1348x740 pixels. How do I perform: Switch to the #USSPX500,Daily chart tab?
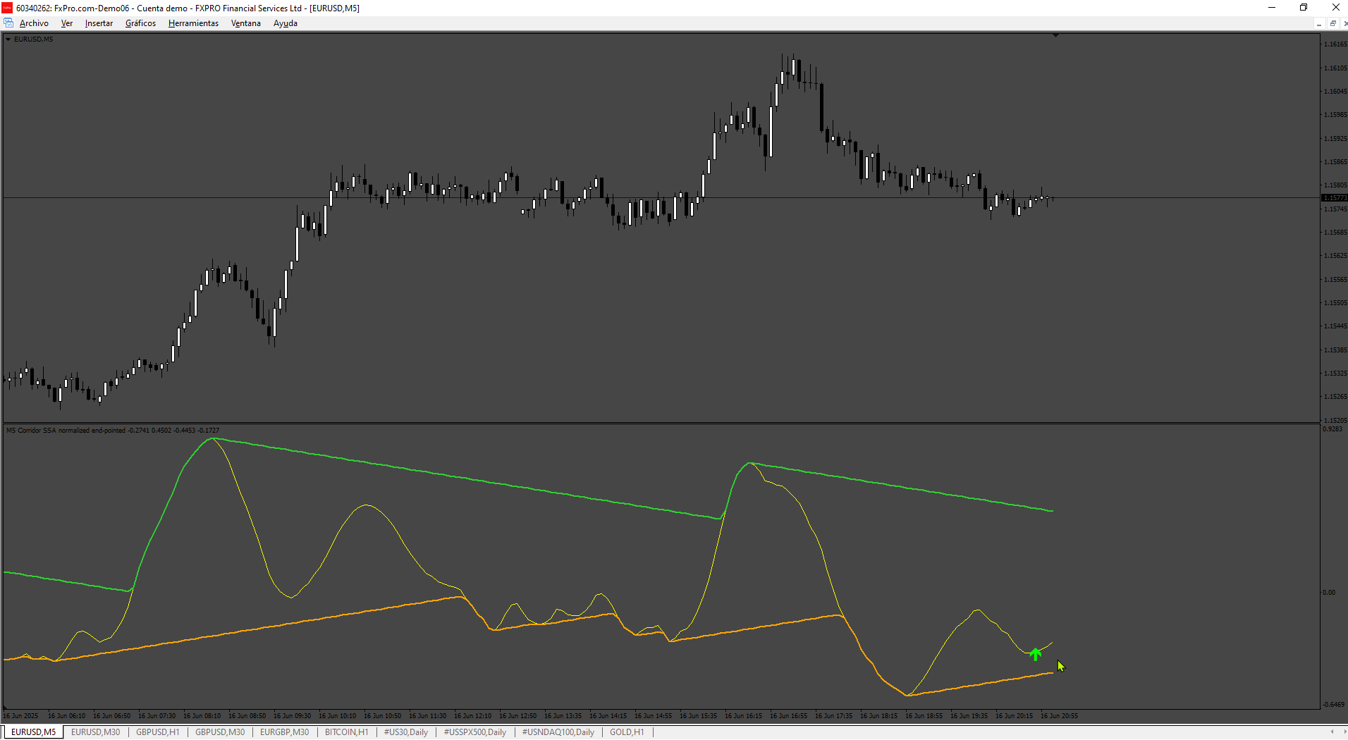click(x=475, y=732)
